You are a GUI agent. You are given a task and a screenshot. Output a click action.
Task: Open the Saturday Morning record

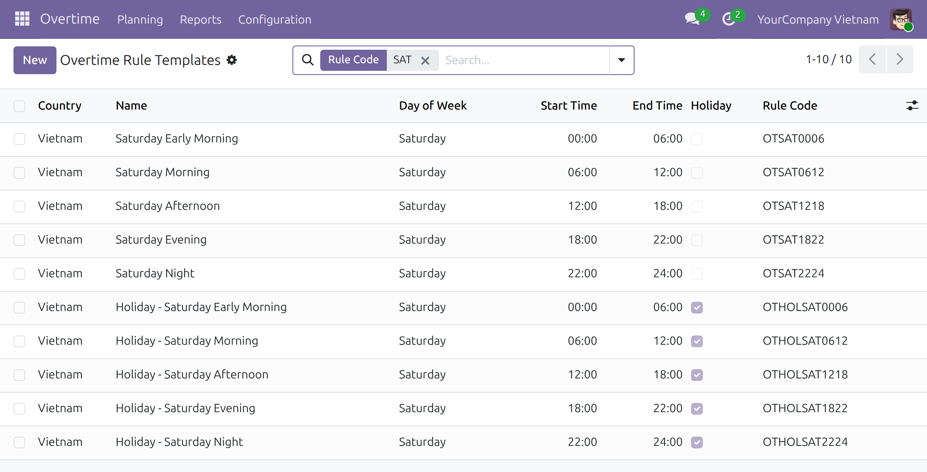[x=163, y=172]
